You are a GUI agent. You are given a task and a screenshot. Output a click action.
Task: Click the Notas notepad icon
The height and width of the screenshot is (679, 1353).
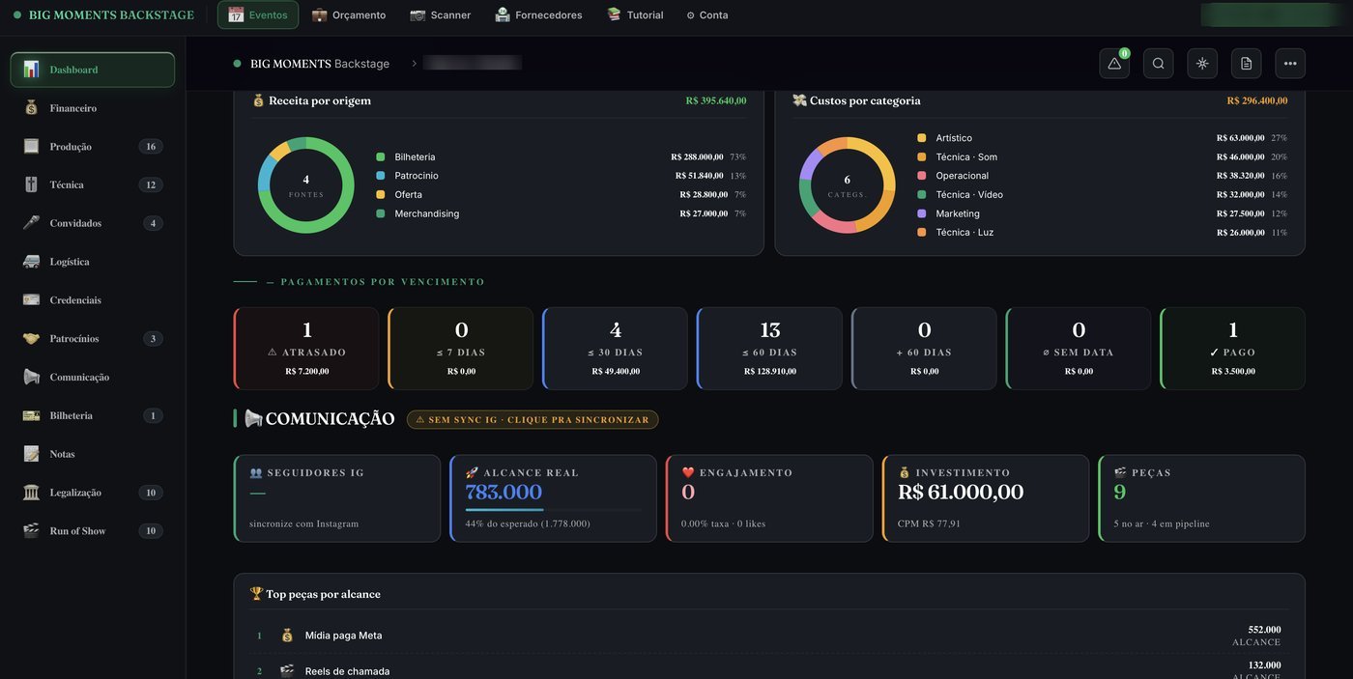[31, 454]
